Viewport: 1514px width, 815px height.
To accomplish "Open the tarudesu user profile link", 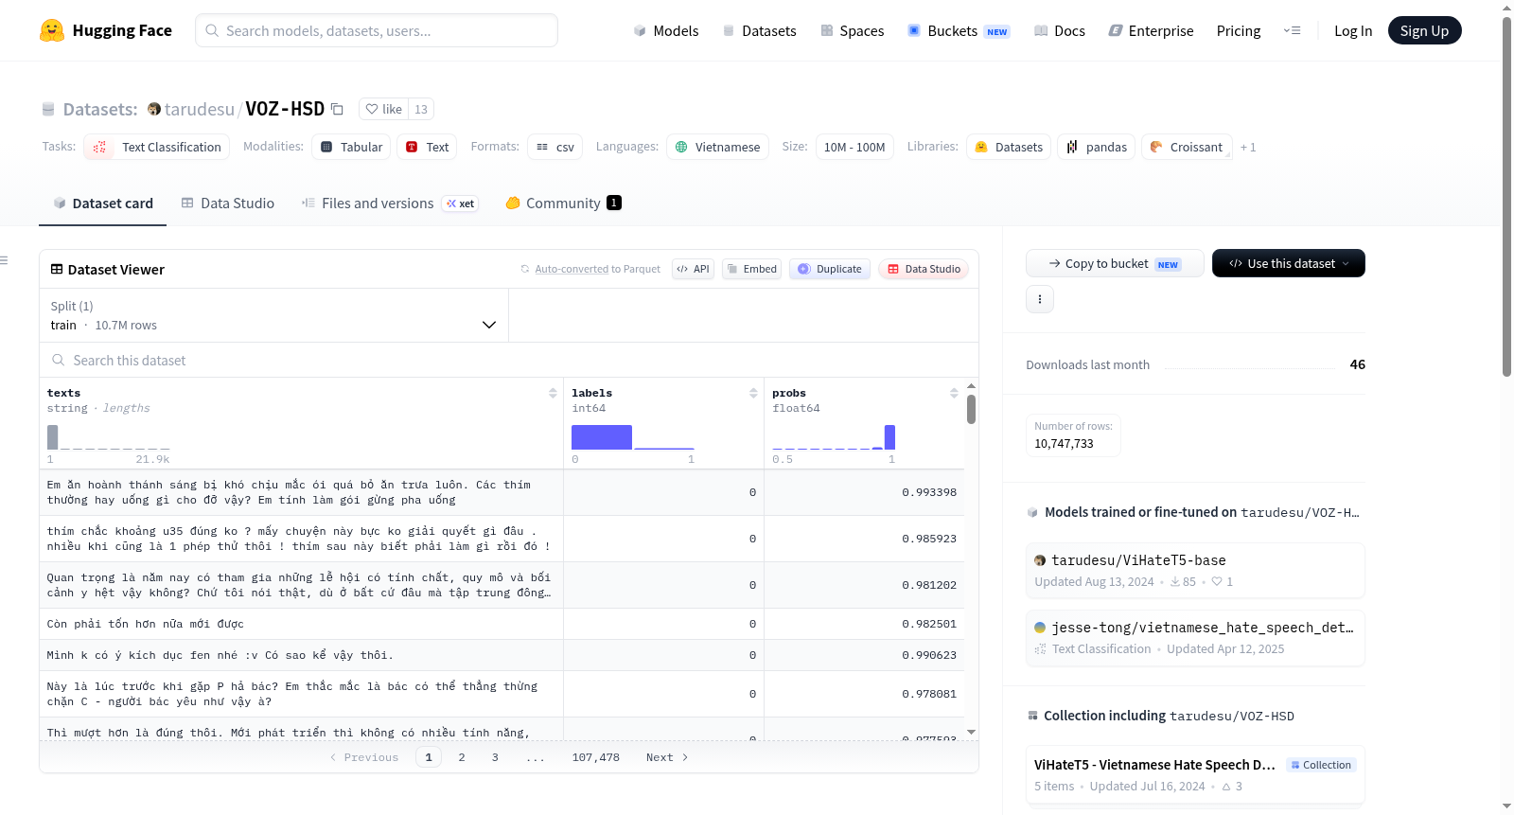I will [x=199, y=109].
